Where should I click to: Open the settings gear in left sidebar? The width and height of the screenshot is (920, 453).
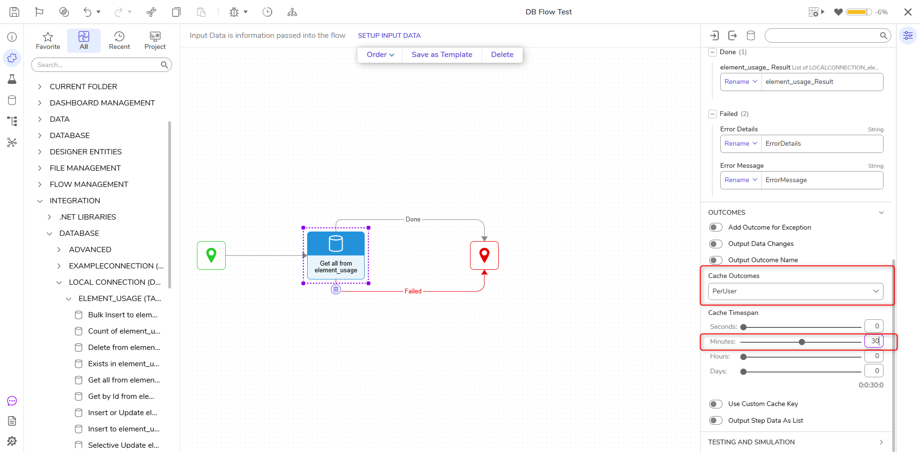[x=12, y=441]
